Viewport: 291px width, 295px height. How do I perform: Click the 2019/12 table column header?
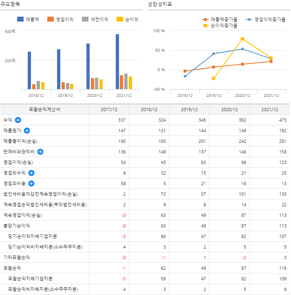tap(189, 109)
